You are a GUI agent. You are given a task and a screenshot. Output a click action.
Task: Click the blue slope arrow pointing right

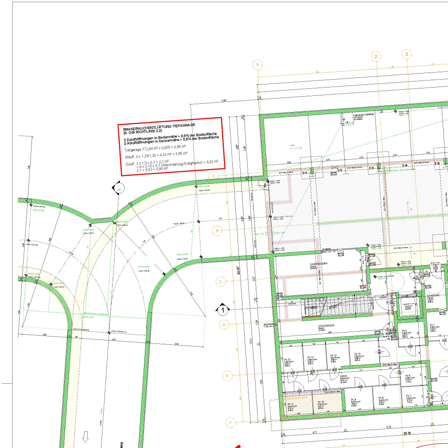click(296, 147)
